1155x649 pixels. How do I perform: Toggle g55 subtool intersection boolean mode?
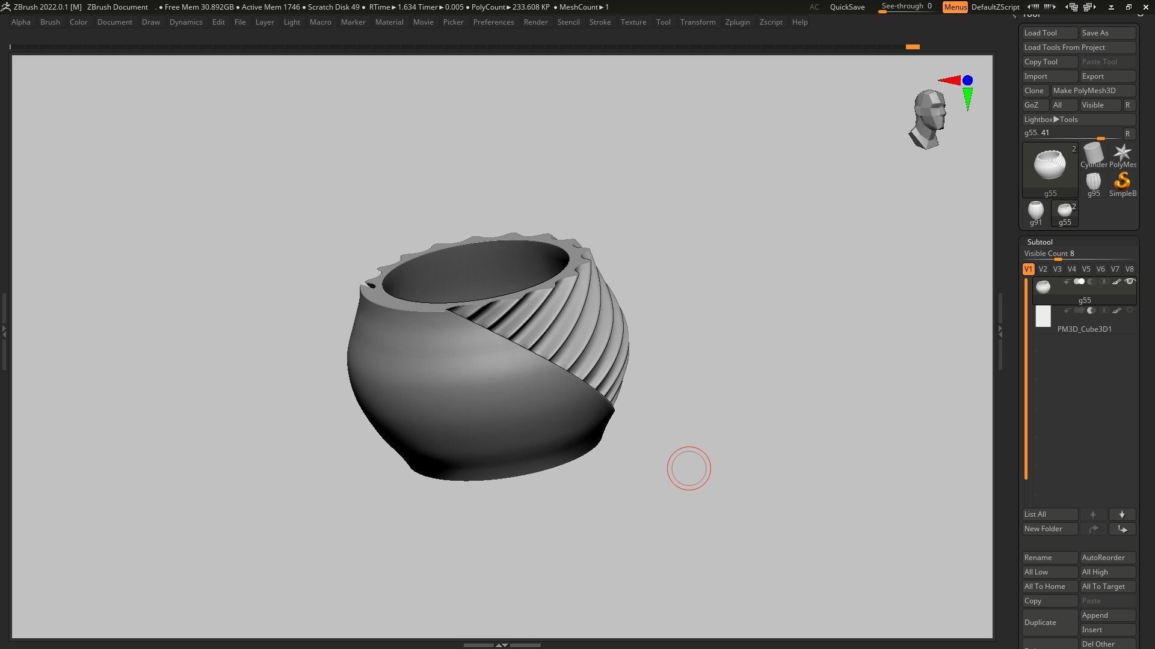1104,281
